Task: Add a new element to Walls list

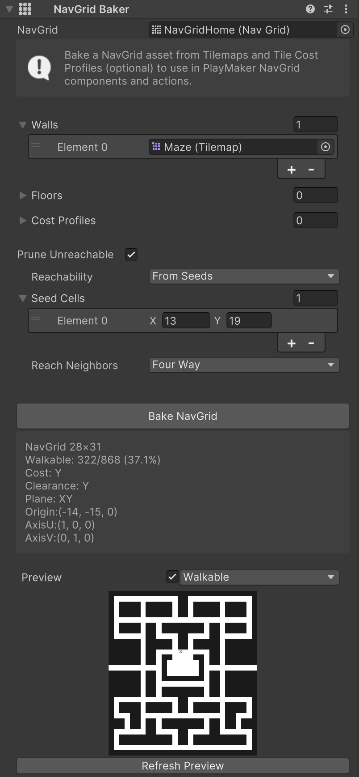Action: coord(292,170)
